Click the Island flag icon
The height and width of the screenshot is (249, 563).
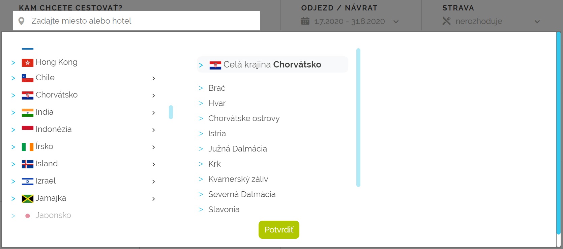[28, 164]
